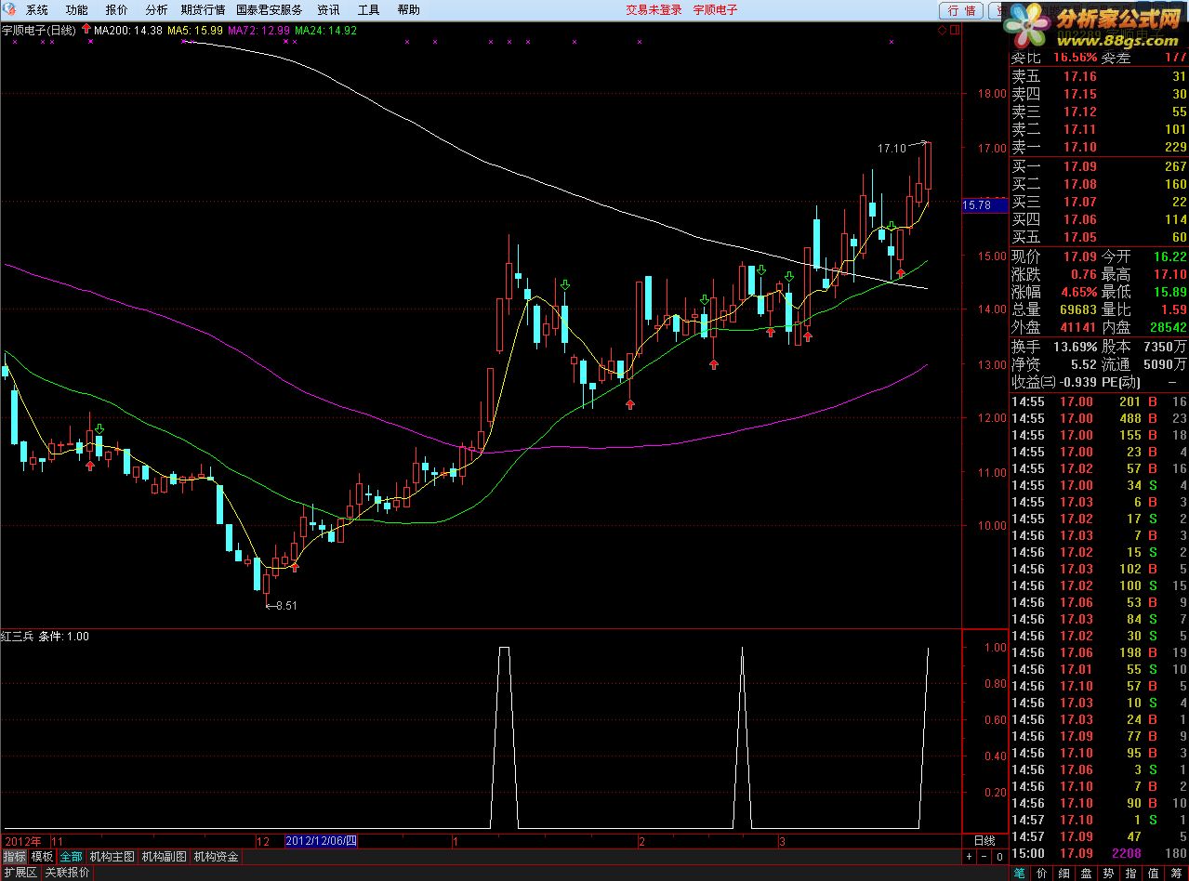
Task: Open the 系统 menu
Action: tap(36, 10)
